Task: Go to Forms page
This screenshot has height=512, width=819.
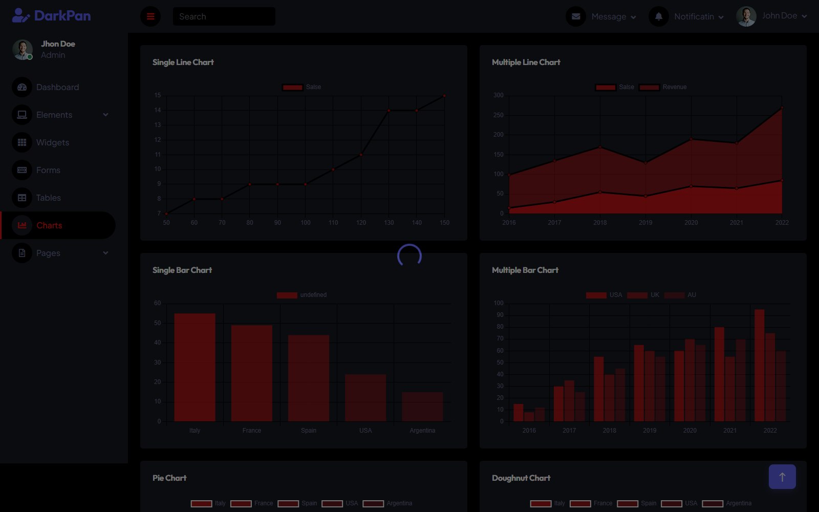Action: pos(58,170)
